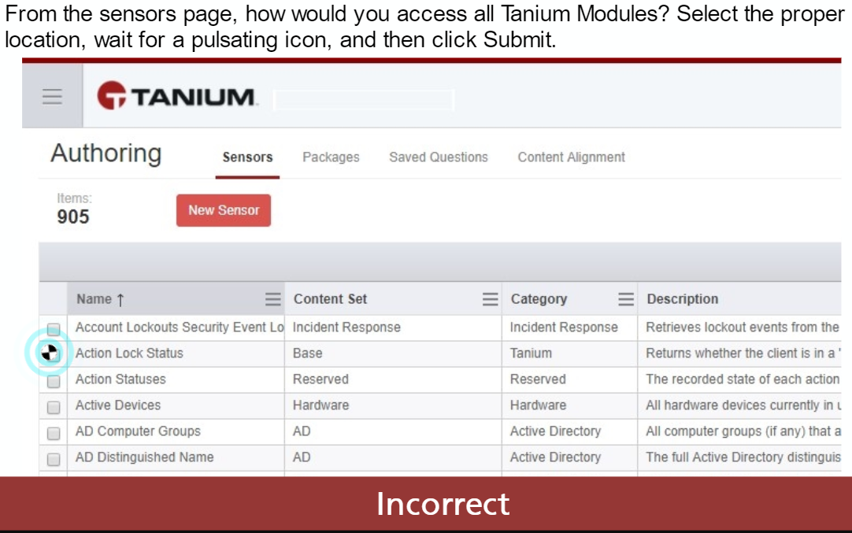Open Category column menu icon
852x533 pixels.
pos(626,299)
